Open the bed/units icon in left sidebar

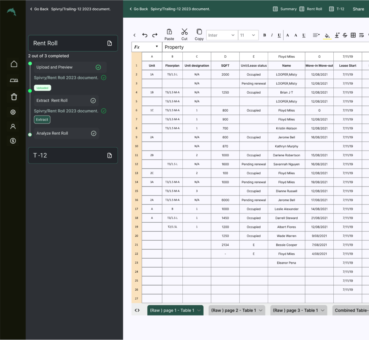coord(14,80)
